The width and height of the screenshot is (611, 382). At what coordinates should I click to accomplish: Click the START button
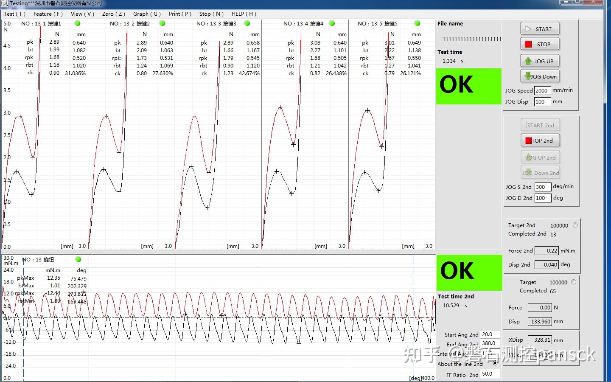pos(540,29)
